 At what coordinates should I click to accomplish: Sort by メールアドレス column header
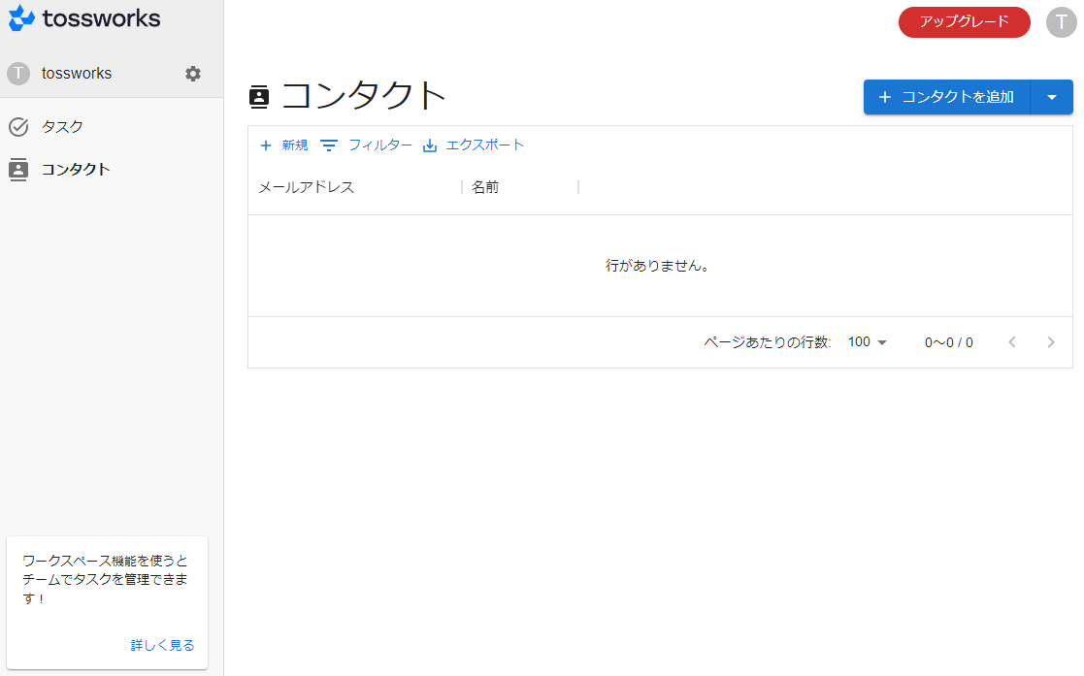click(307, 187)
